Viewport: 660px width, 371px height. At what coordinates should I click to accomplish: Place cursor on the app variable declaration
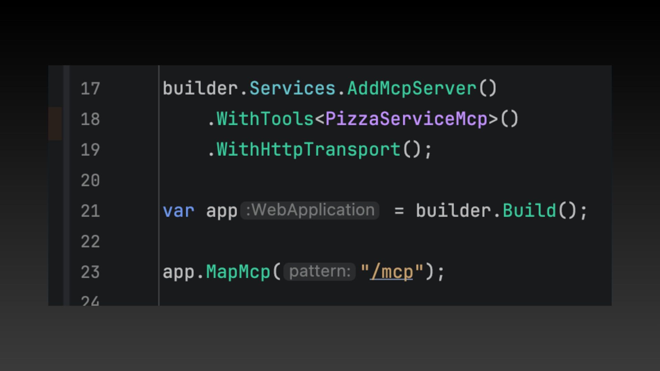[222, 211]
